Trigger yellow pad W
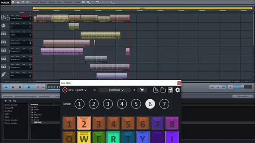This screenshot has width=255, height=143. tap(84, 137)
